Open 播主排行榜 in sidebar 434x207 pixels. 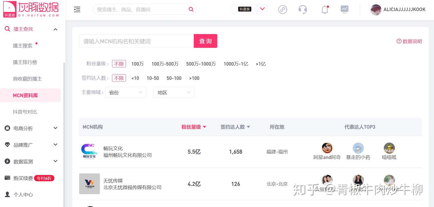pyautogui.click(x=25, y=62)
